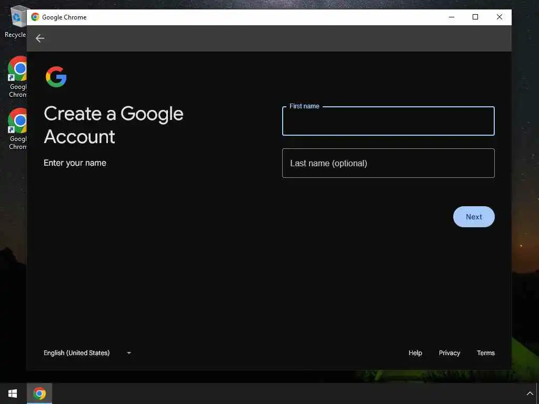Open the English (United States) language dropdown

click(x=87, y=353)
